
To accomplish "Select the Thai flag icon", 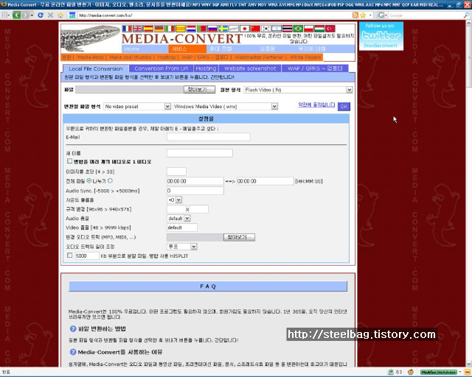I will (x=287, y=29).
